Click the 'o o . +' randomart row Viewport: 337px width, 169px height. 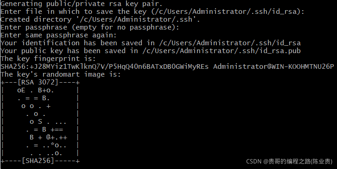[x=36, y=106]
